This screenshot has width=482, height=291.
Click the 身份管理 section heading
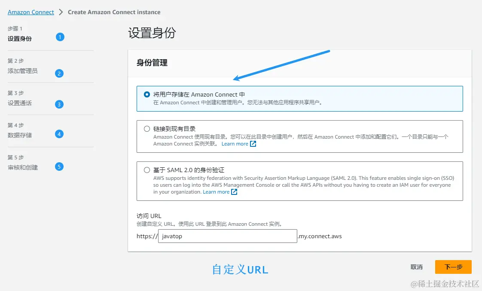[152, 63]
